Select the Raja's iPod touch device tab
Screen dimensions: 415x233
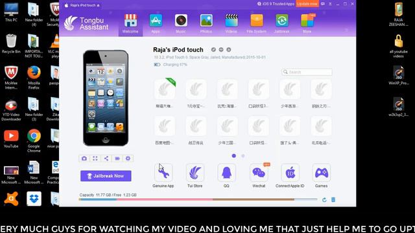(x=82, y=5)
